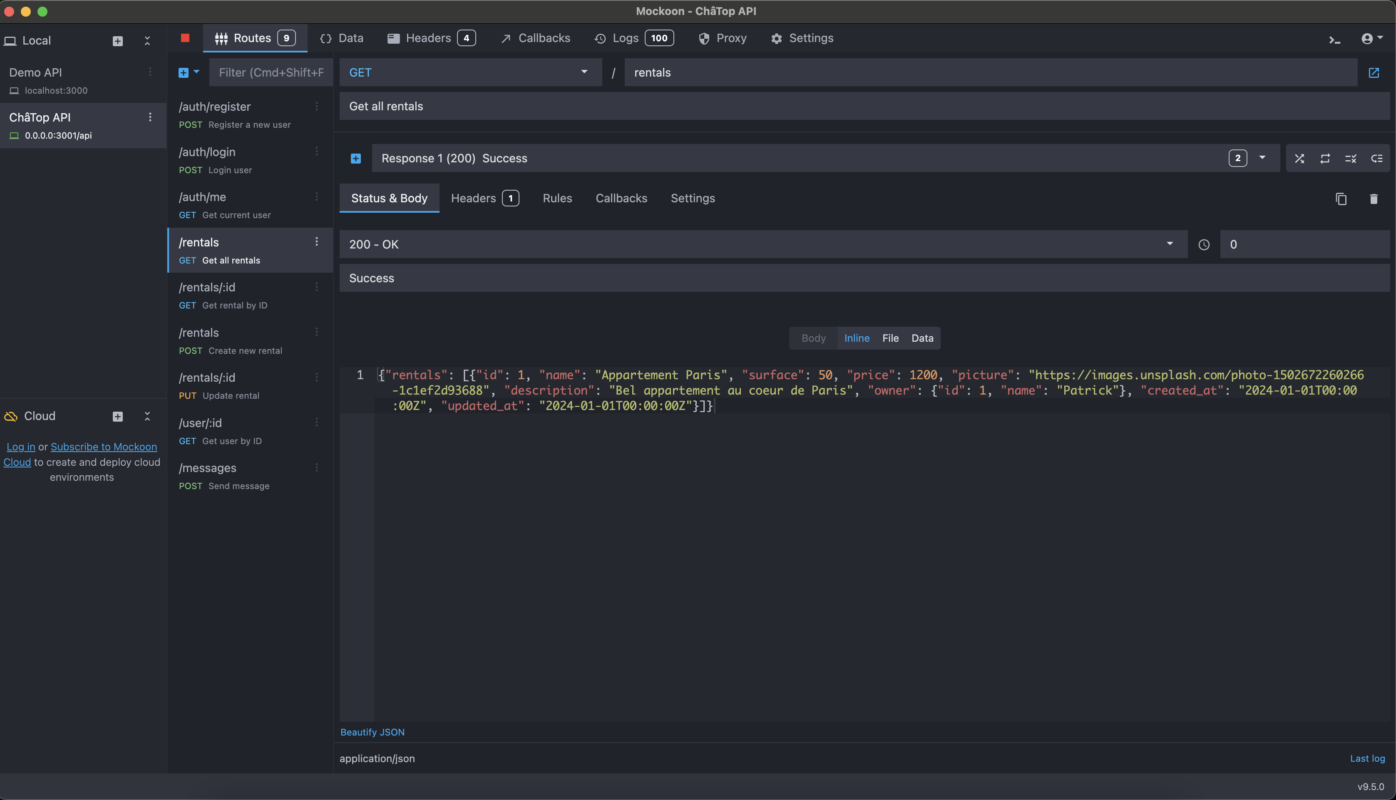The height and width of the screenshot is (800, 1396).
Task: Focus the route filter field
Action: click(x=271, y=72)
